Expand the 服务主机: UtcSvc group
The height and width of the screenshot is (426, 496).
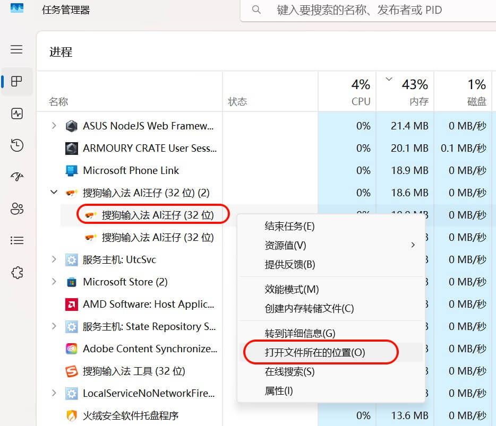[x=54, y=259]
